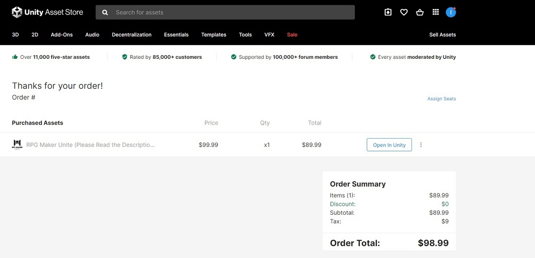The image size is (535, 258).
Task: Click the Rated by 85,000+ customers shield icon
Action: click(x=125, y=57)
